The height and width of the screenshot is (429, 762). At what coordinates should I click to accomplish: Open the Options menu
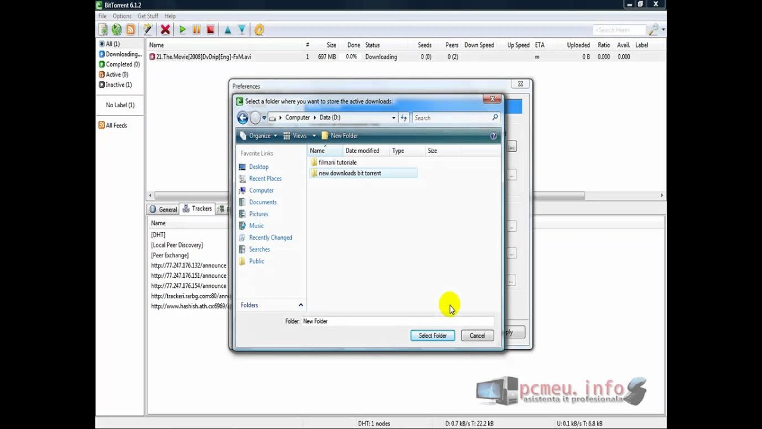tap(122, 16)
